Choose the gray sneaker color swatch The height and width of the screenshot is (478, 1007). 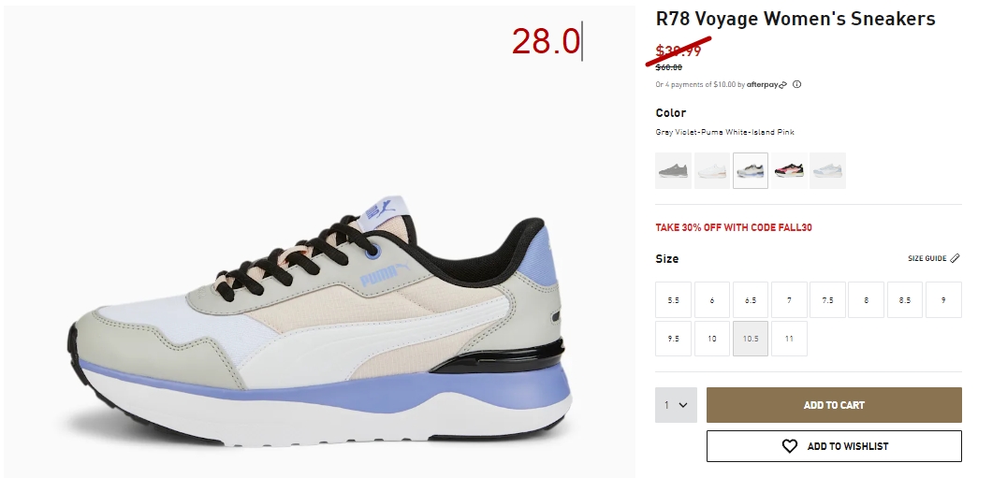[x=673, y=170]
